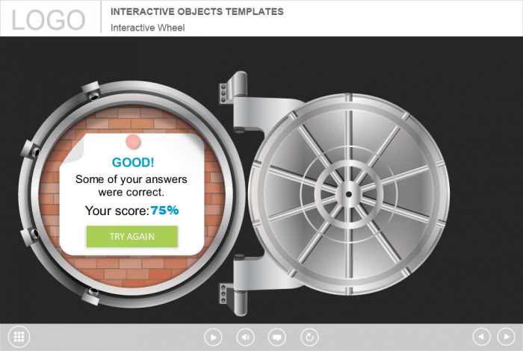
Task: Click the 75% score value
Action: [x=164, y=211]
